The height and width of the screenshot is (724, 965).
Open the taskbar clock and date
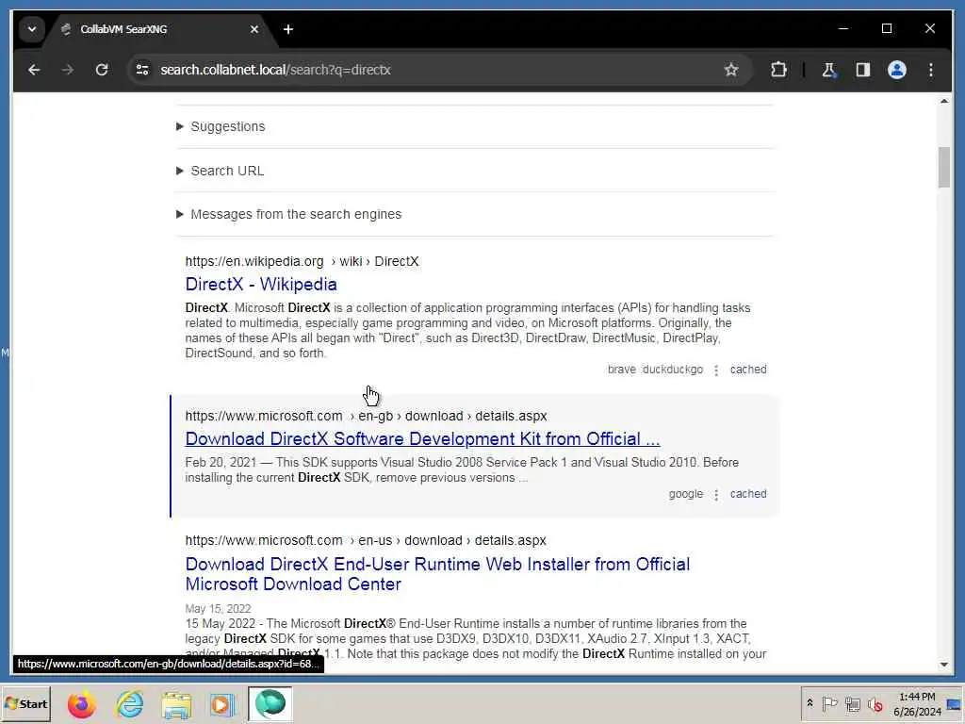point(917,703)
